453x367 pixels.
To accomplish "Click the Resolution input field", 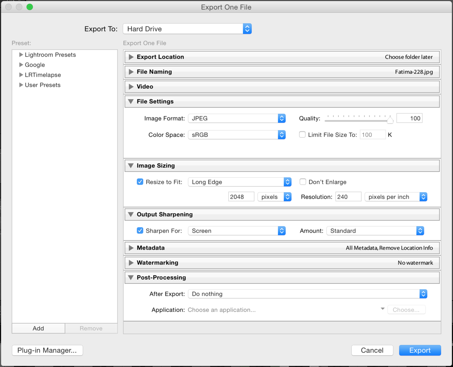I will pos(348,197).
